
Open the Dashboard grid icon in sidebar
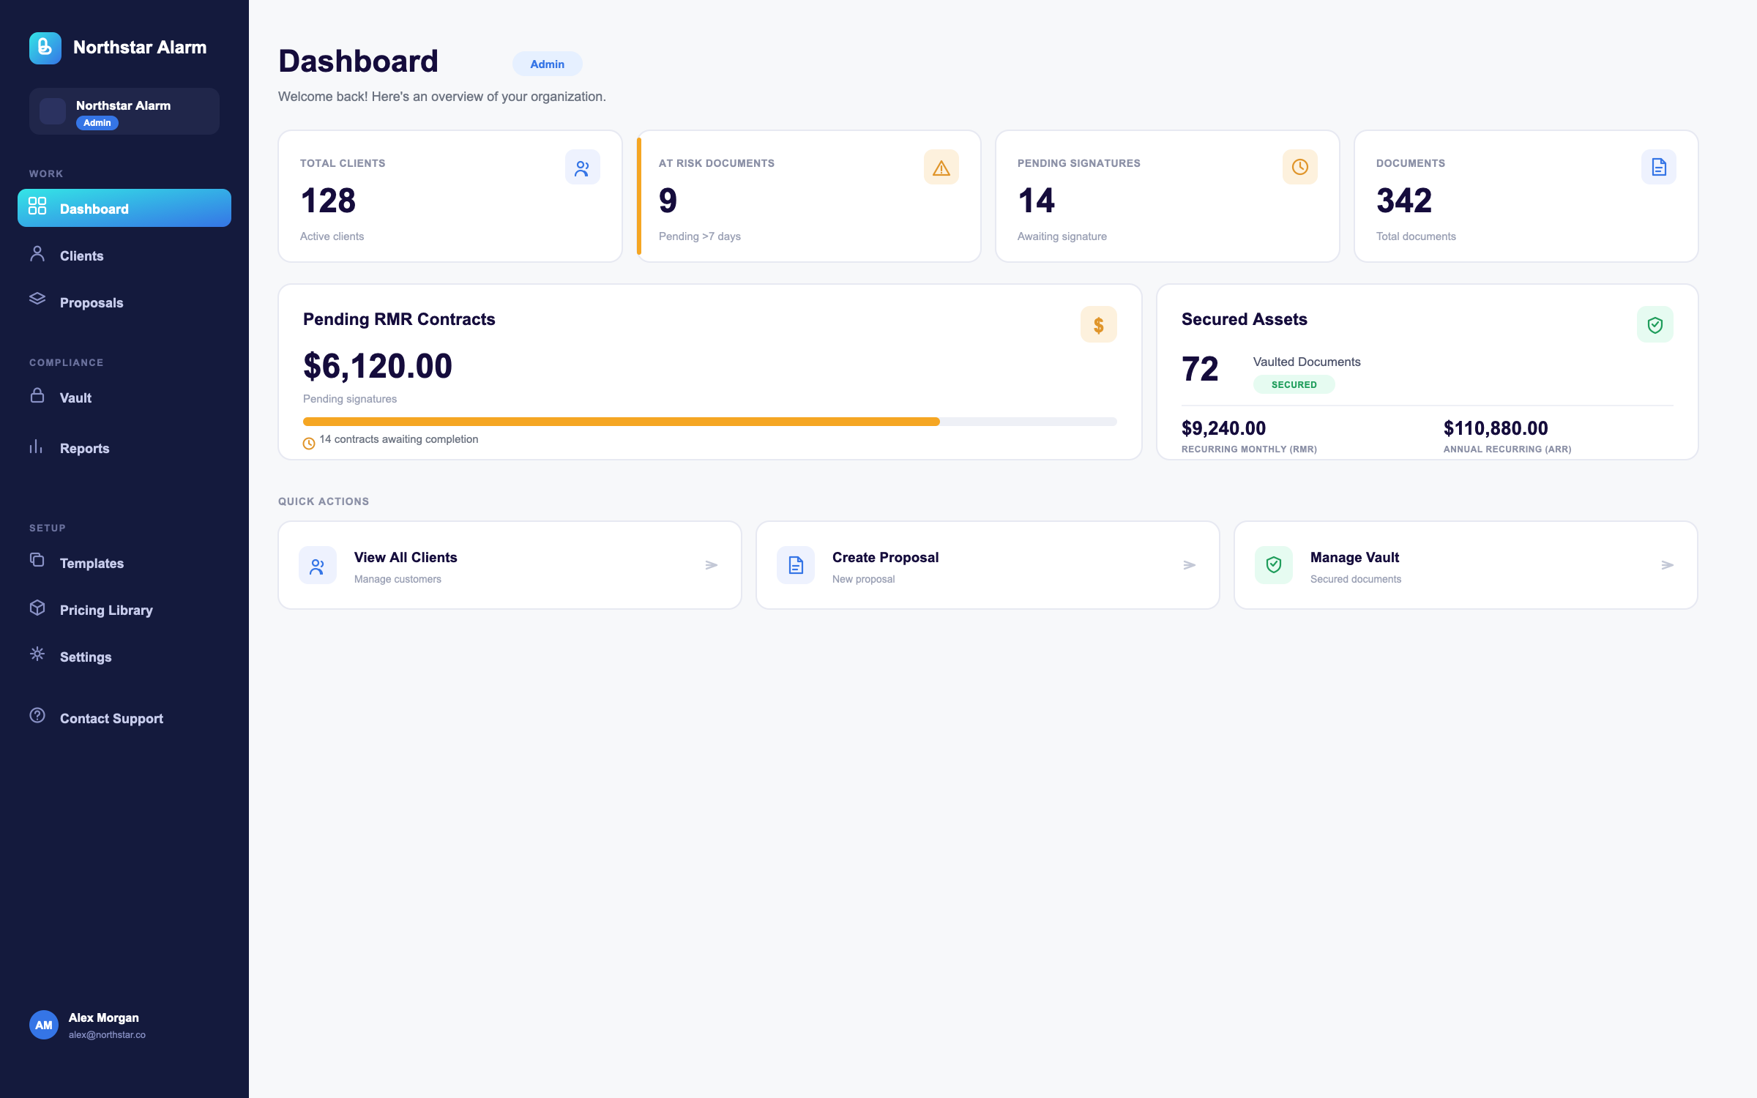(37, 206)
